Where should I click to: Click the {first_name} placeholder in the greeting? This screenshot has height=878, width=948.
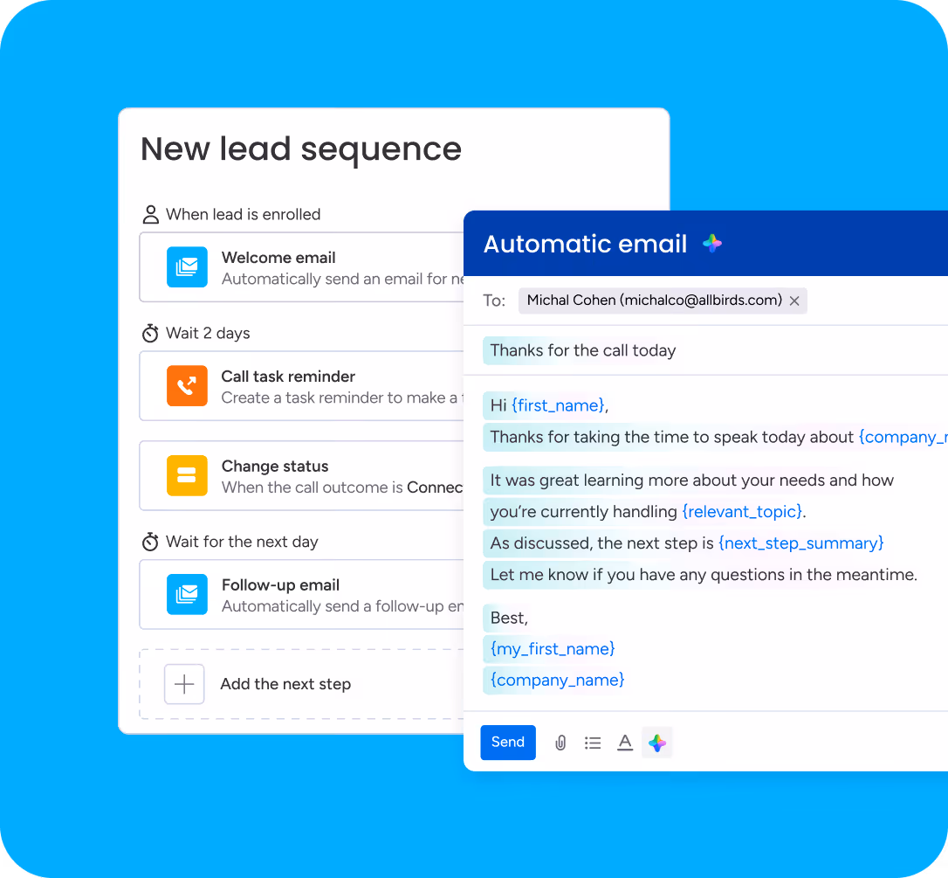click(x=558, y=405)
